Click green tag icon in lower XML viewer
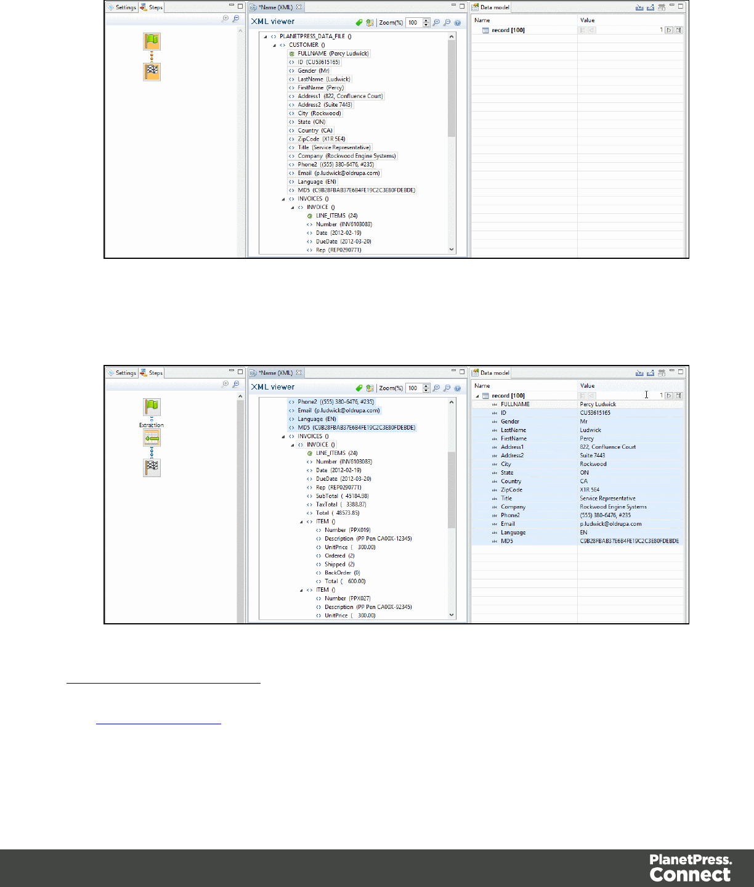Viewport: 754px width, 887px height. click(x=359, y=388)
